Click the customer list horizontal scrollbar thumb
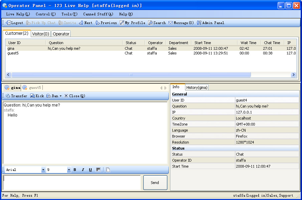302x200 pixels. 131,74
